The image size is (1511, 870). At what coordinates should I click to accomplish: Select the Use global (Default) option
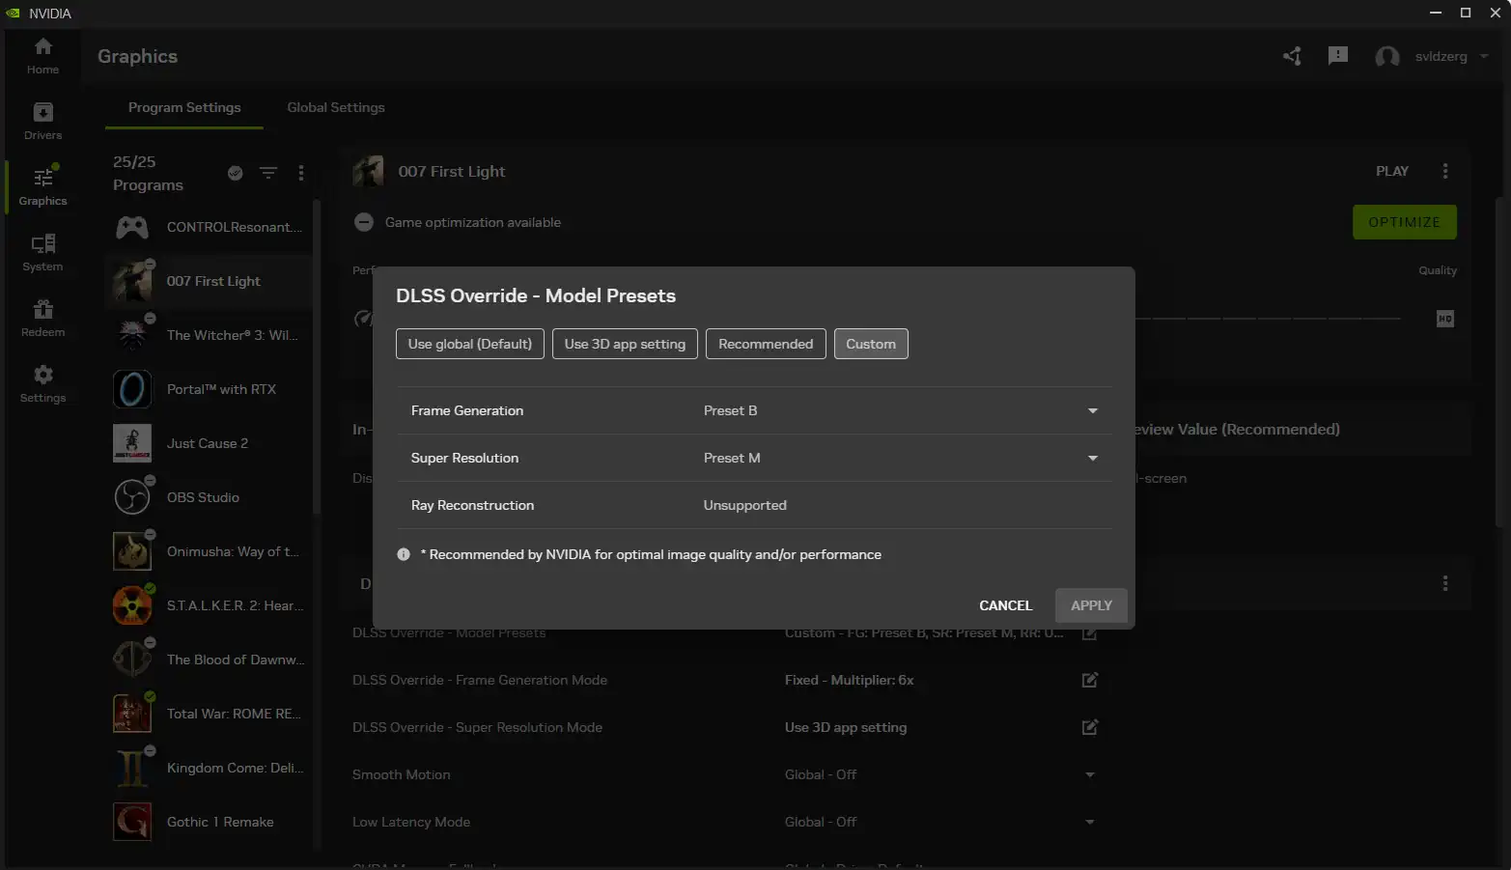(470, 344)
